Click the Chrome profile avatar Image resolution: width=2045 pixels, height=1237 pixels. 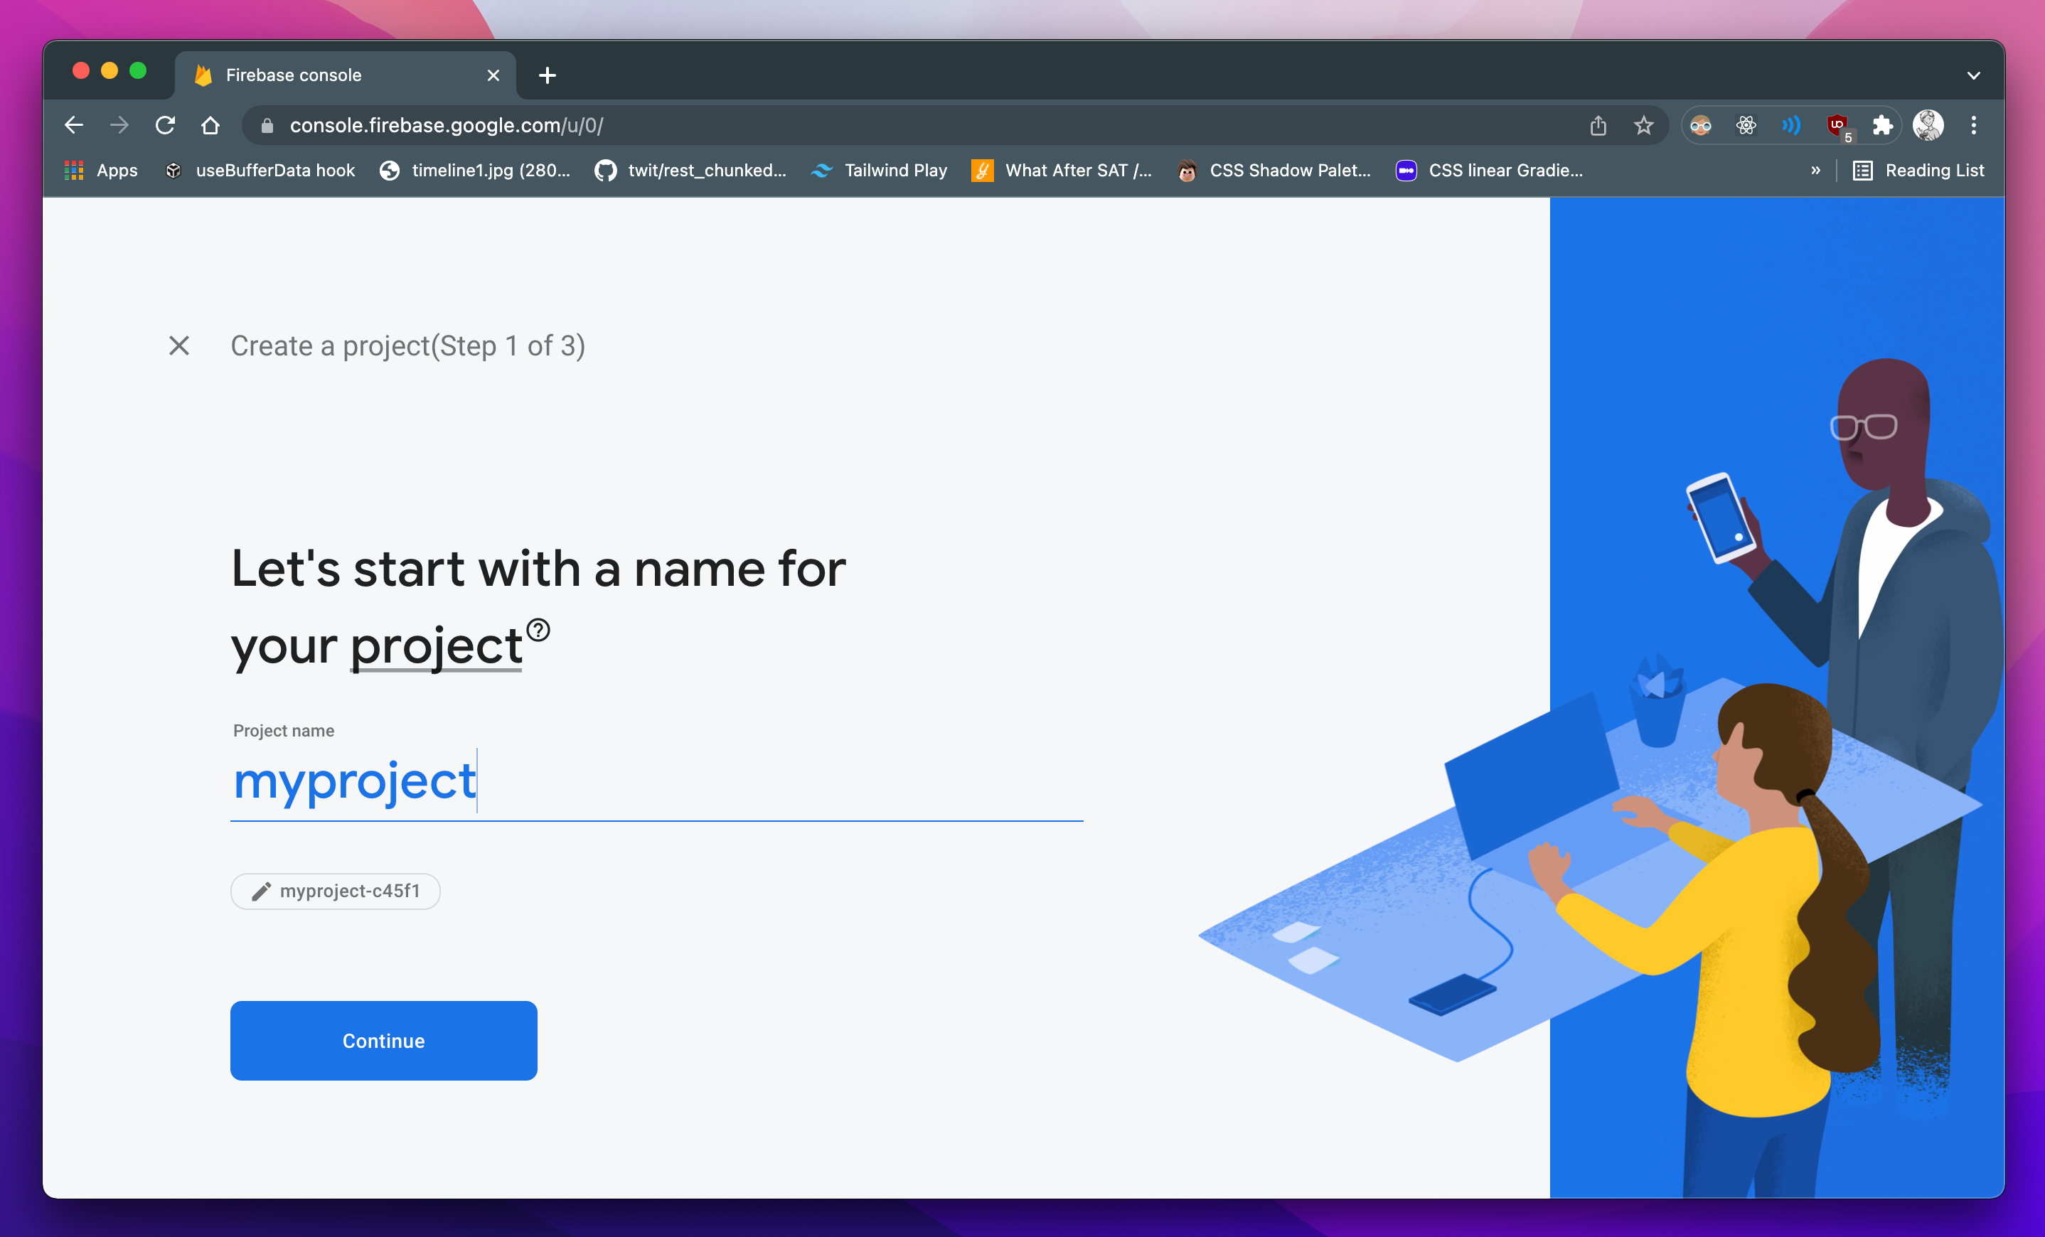1928,125
